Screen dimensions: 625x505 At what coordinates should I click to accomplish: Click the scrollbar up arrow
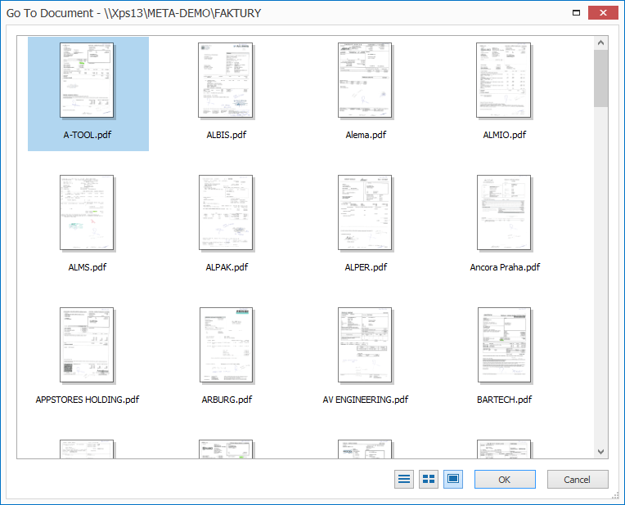pyautogui.click(x=600, y=42)
